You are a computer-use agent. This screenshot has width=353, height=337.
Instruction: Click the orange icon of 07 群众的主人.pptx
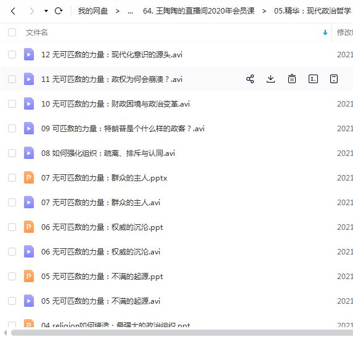29,177
